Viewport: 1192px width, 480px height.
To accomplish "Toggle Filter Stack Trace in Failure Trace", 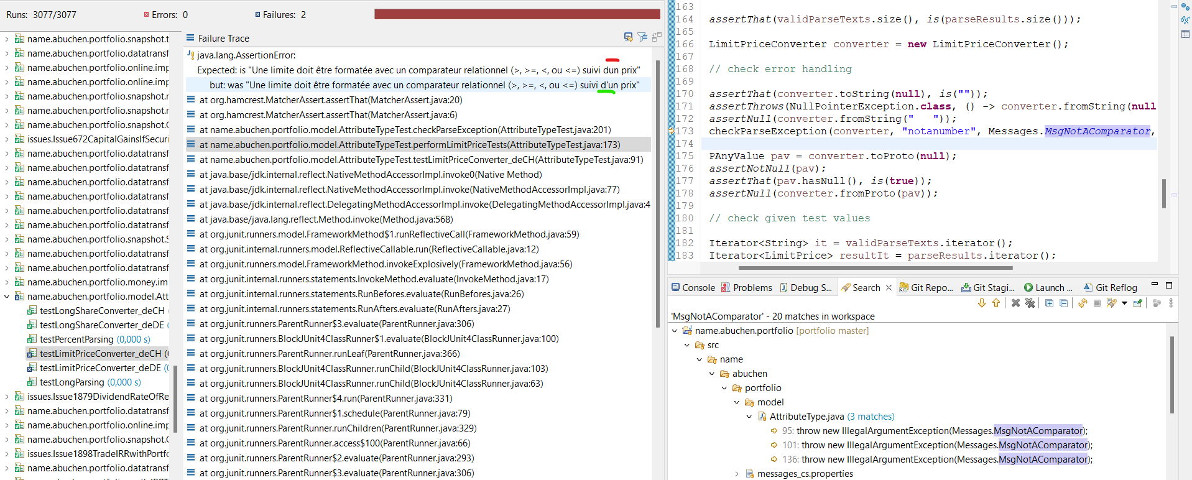I will (x=642, y=37).
